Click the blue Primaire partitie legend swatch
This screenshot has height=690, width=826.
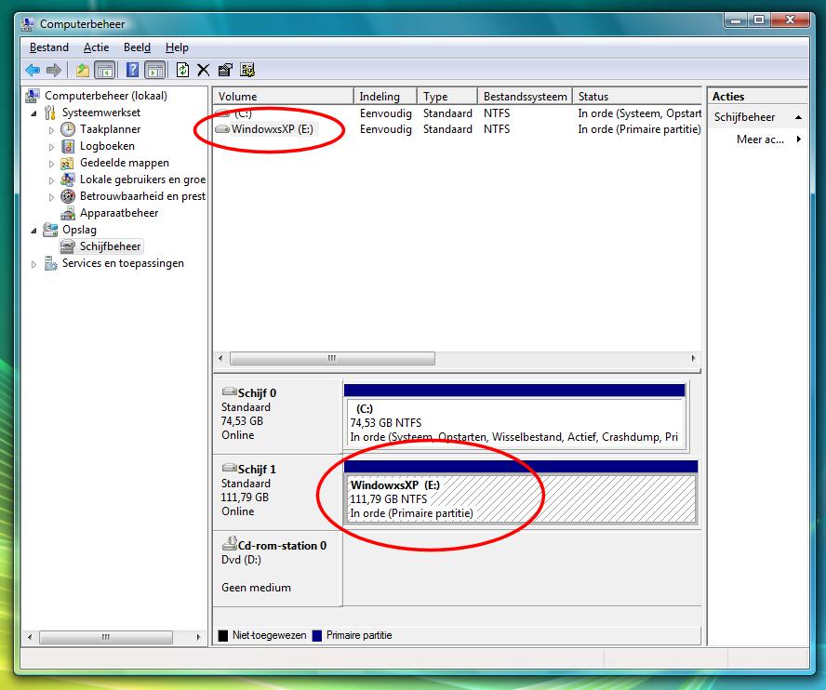[316, 636]
